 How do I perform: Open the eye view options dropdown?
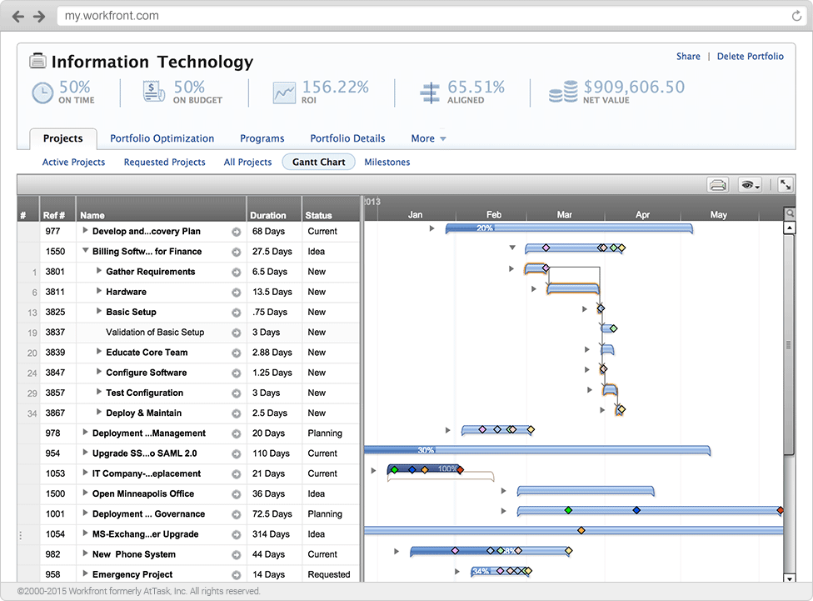click(750, 185)
